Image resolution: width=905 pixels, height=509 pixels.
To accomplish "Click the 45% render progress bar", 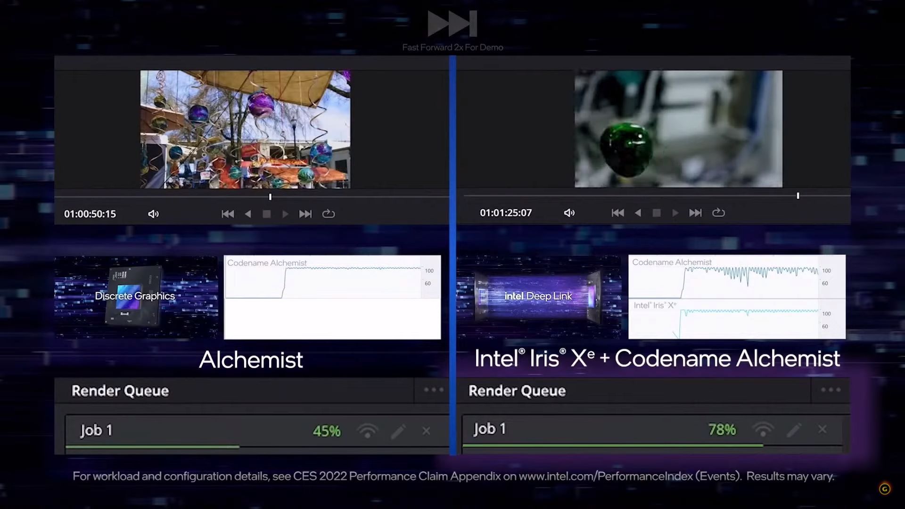I will pos(257,446).
